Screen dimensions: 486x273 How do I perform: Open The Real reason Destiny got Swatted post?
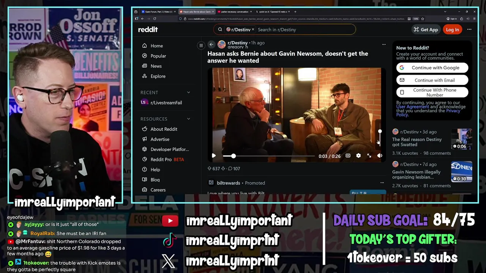click(417, 142)
